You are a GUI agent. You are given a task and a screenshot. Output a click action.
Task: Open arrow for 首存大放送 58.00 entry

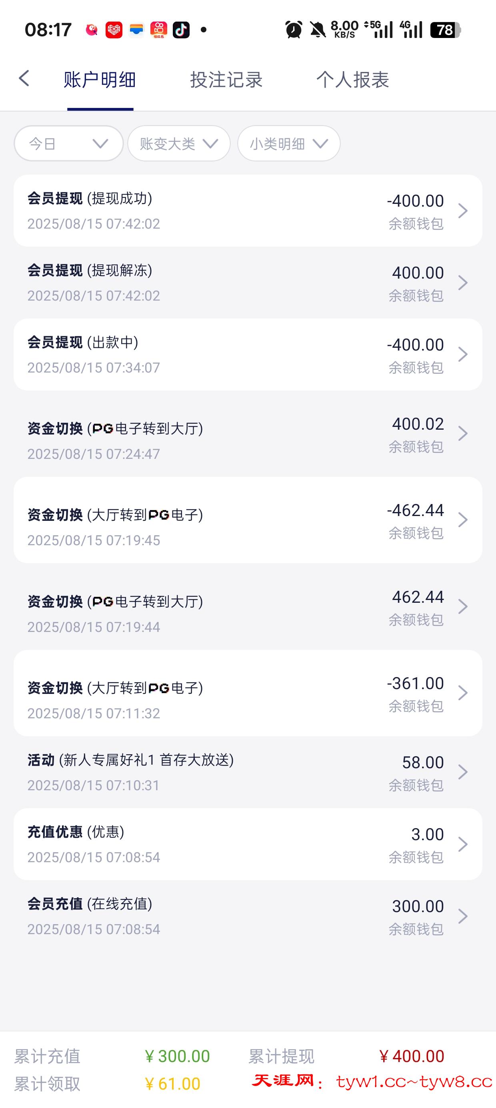(x=463, y=772)
